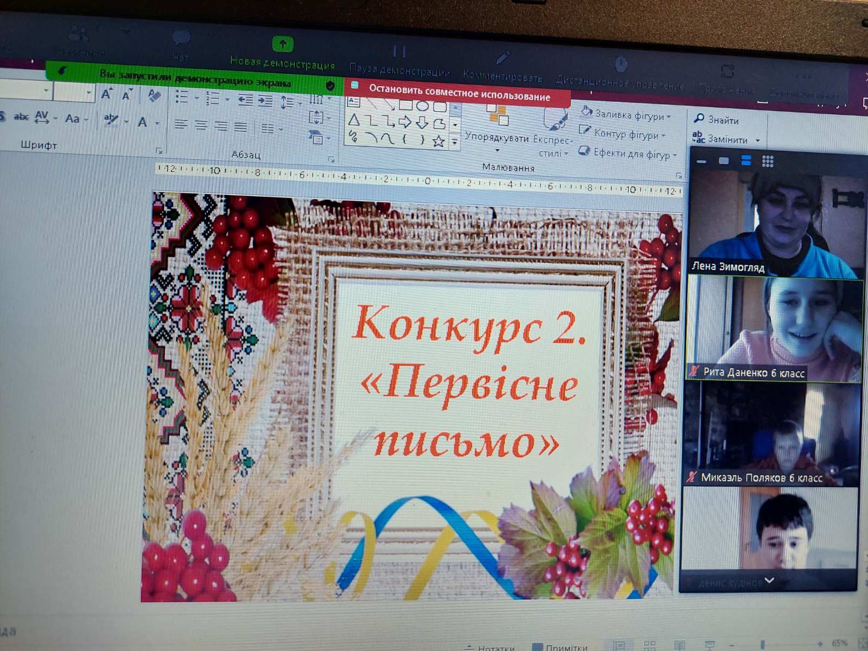Minimize Zoom video panel view

pos(701,161)
